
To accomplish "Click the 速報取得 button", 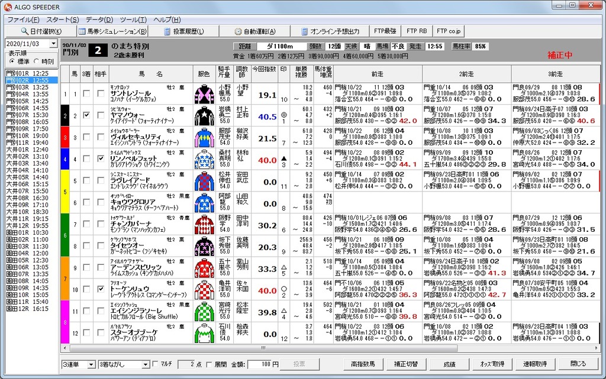I will pyautogui.click(x=535, y=364).
